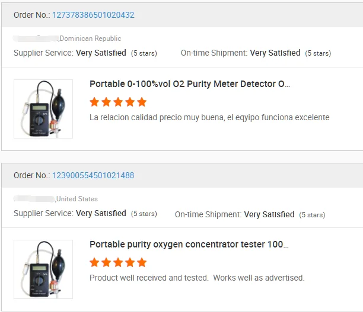Click third star of United States review

point(118,262)
